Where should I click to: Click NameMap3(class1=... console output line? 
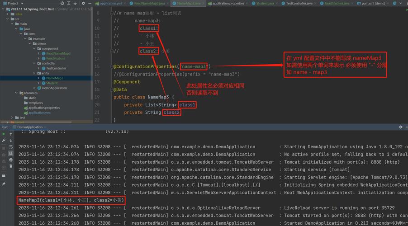tap(71, 200)
